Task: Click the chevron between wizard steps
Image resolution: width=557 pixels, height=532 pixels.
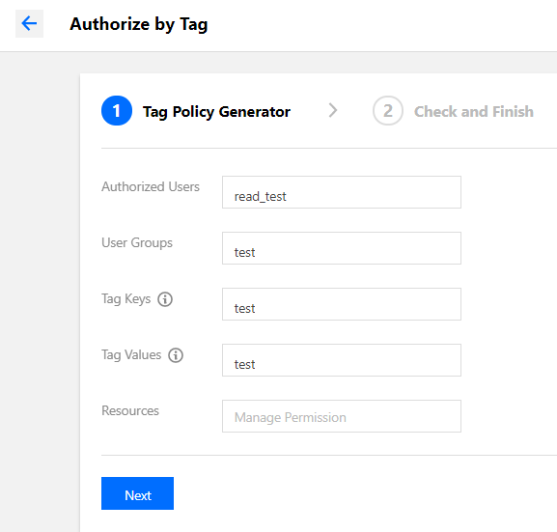Action: (x=332, y=110)
